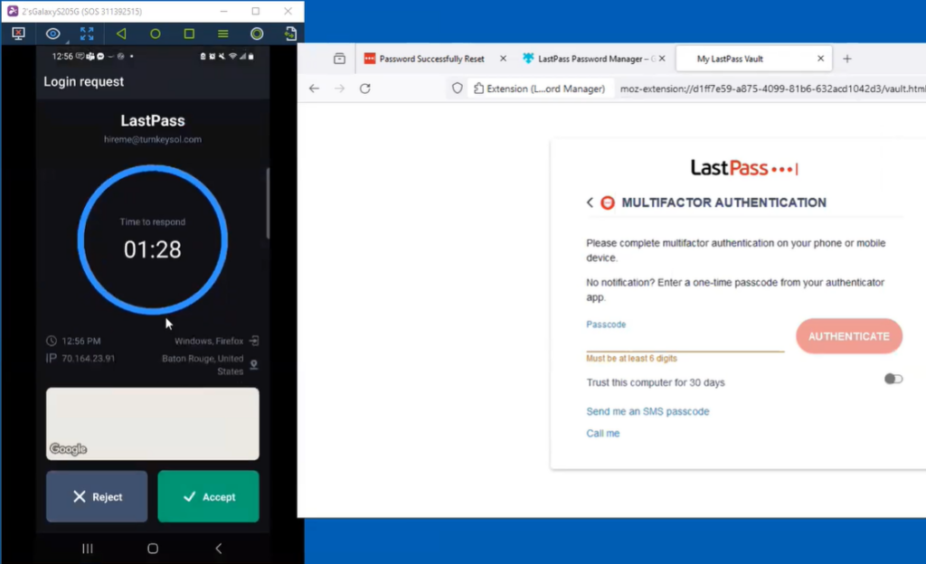Switch to the Password Successfully Reset tab
Screen dimensions: 926x564
[430, 58]
